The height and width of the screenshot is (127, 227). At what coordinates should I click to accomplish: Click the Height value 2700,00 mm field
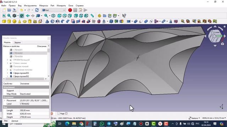(34, 117)
